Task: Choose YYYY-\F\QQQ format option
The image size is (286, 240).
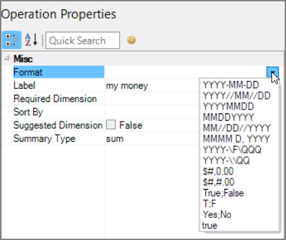Action: 232,150
